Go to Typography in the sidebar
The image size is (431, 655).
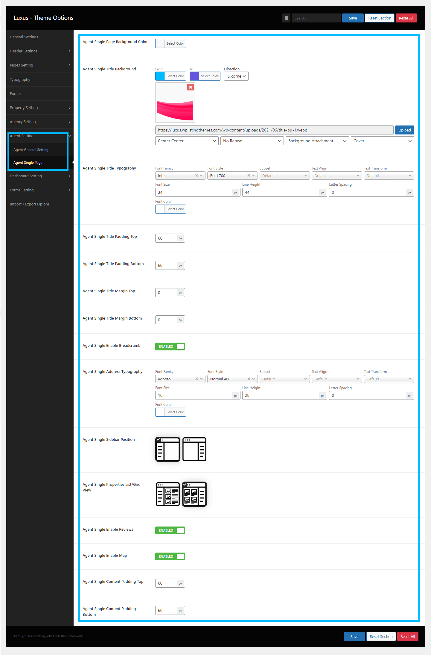click(x=20, y=80)
